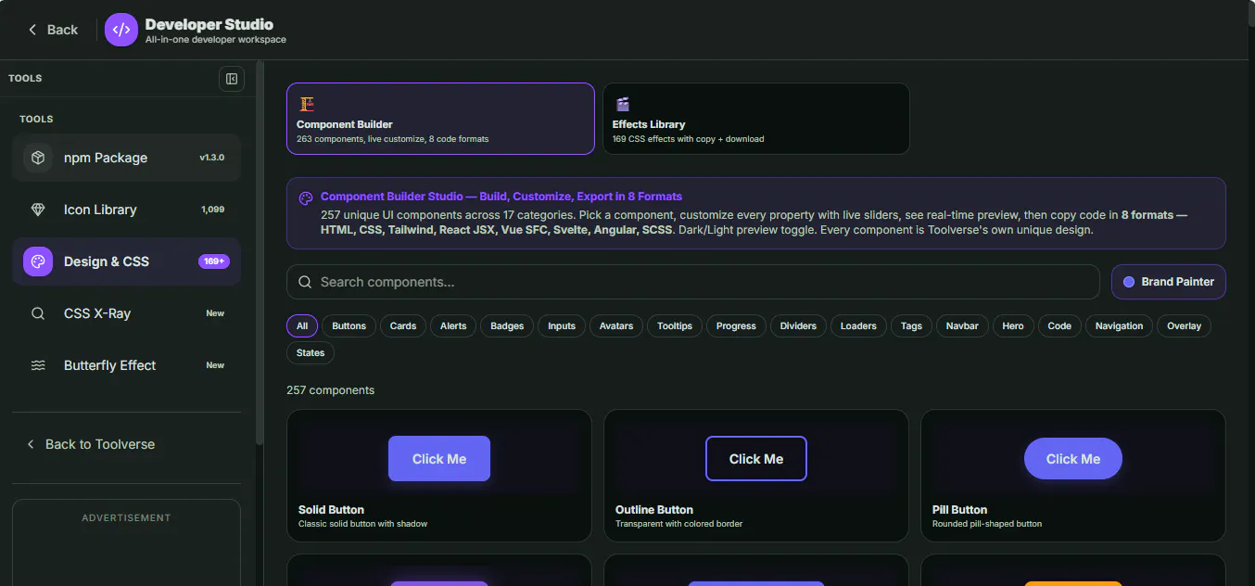Filter components by Progress

736,326
